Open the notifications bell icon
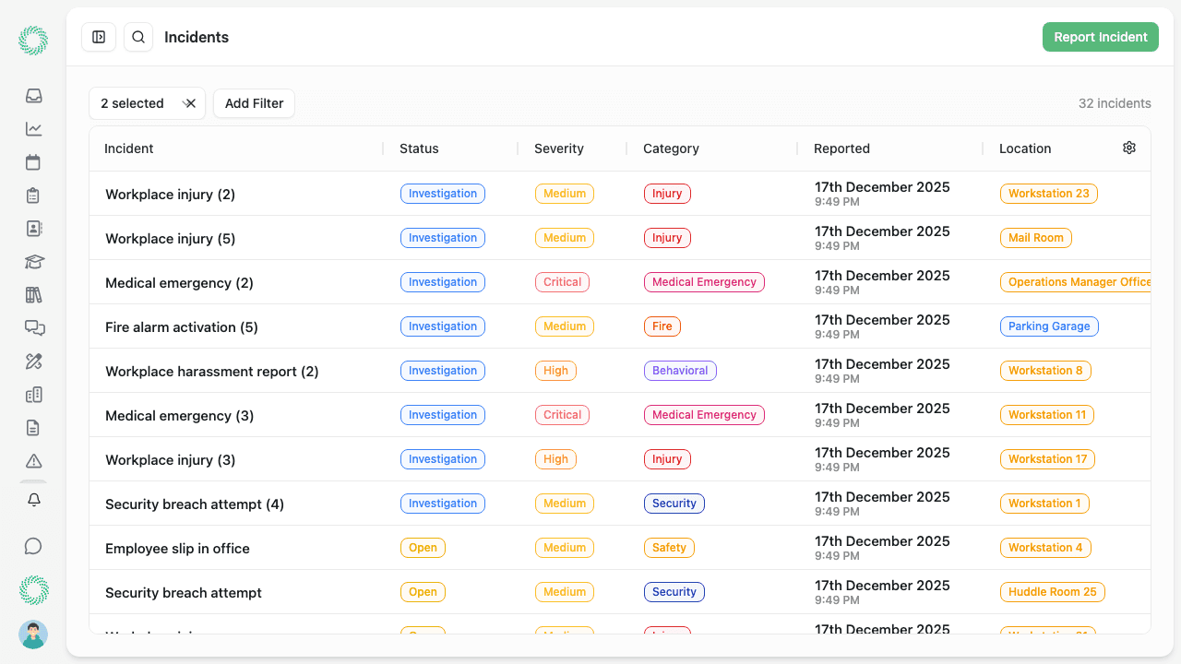The height and width of the screenshot is (664, 1181). coord(33,500)
